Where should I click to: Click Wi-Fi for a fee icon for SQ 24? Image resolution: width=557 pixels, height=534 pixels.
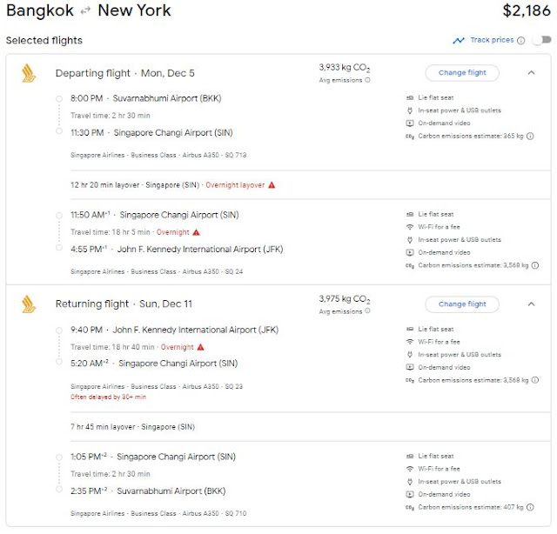pos(410,227)
